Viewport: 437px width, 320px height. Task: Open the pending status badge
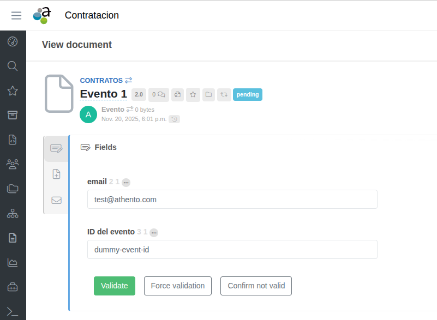tap(248, 94)
